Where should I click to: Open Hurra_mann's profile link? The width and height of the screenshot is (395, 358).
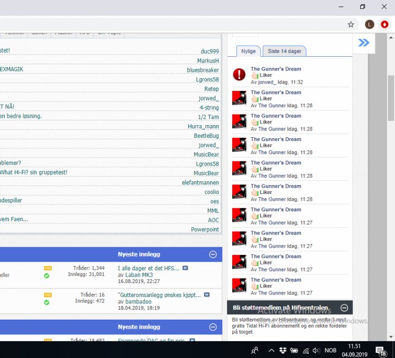(203, 126)
